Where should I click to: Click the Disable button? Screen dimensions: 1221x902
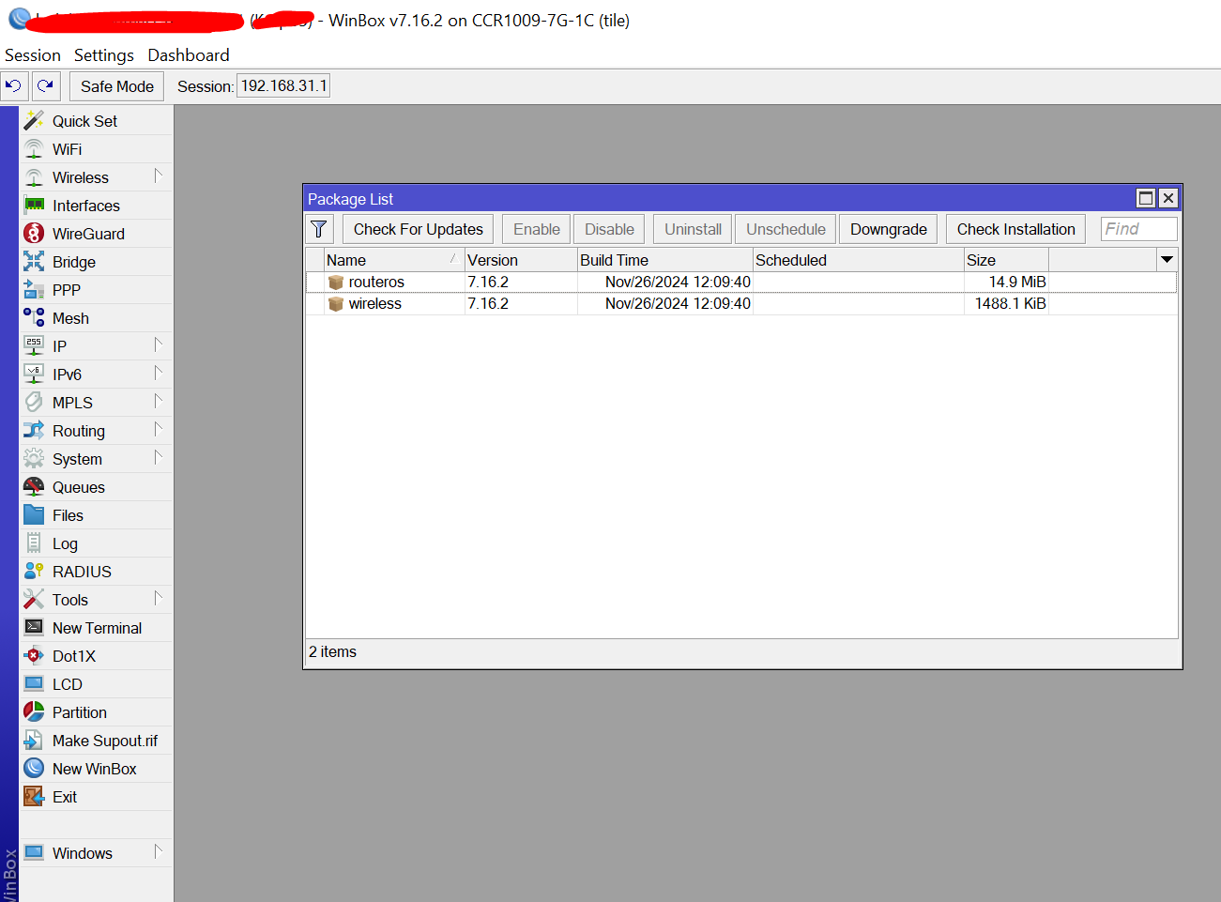[610, 229]
